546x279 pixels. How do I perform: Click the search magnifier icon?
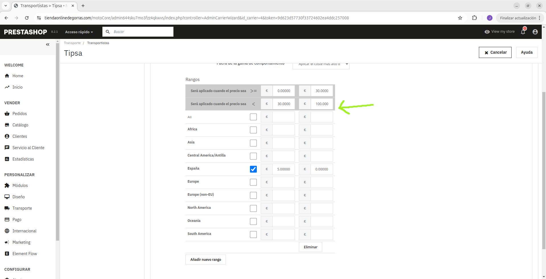[108, 32]
